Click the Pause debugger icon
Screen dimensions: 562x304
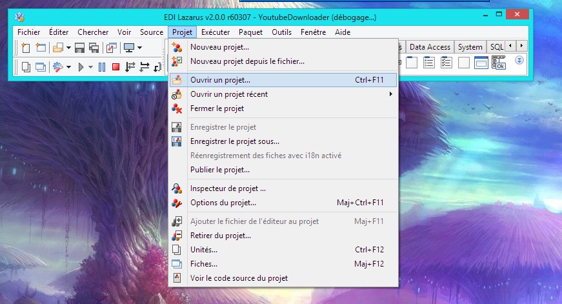tap(102, 67)
